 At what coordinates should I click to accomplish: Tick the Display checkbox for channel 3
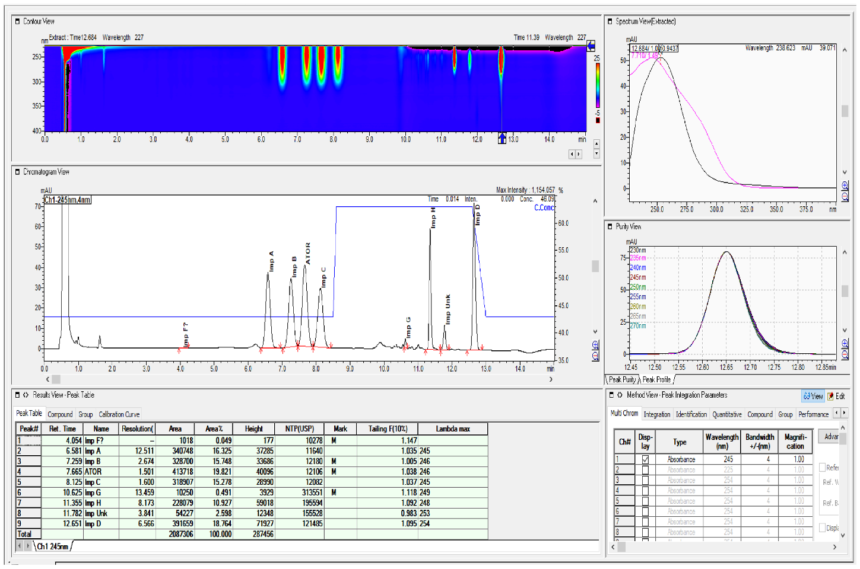point(645,480)
